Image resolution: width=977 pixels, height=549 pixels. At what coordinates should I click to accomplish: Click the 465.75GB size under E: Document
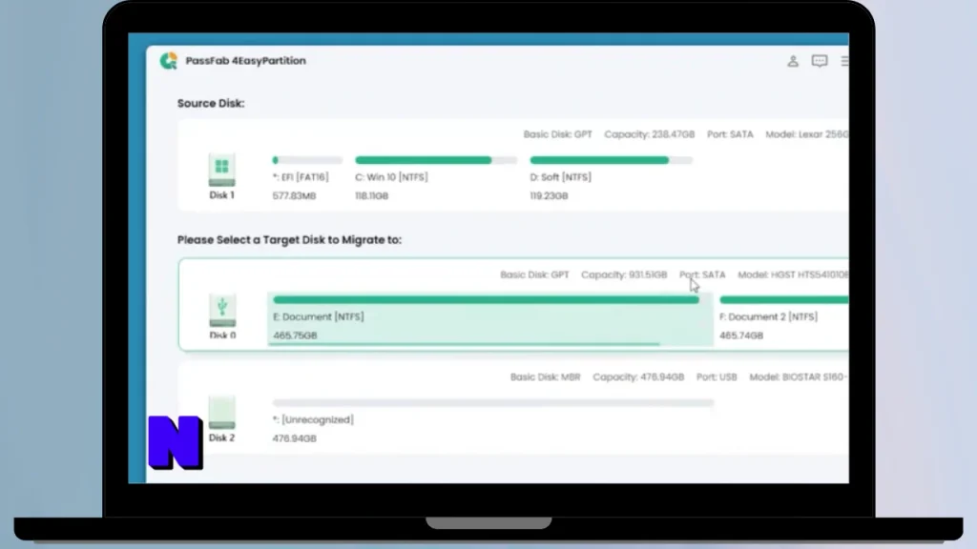tap(296, 335)
